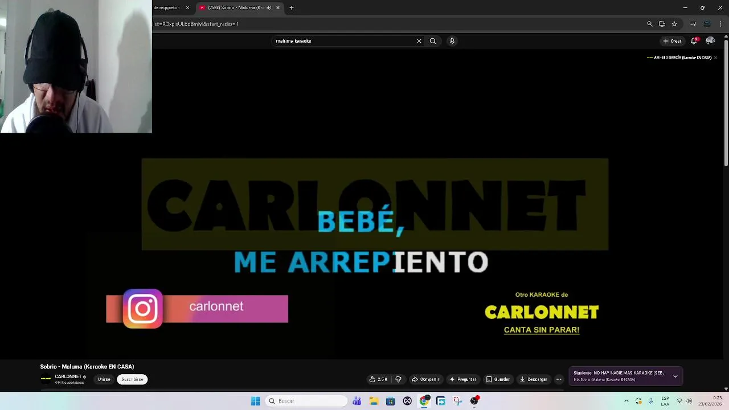Screen dimensions: 729x410
Task: Open a new browser tab
Action: (292, 8)
